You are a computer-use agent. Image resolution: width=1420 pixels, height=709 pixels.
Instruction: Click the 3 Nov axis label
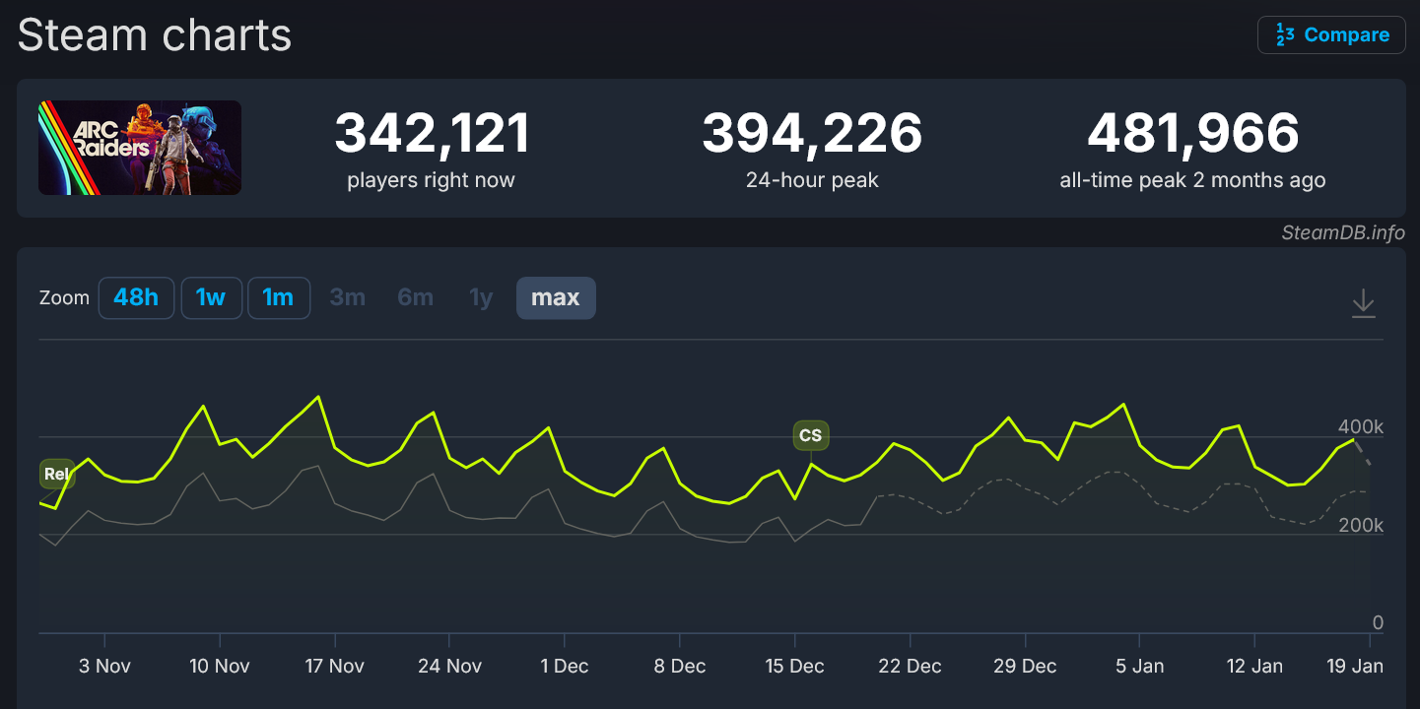click(x=105, y=667)
